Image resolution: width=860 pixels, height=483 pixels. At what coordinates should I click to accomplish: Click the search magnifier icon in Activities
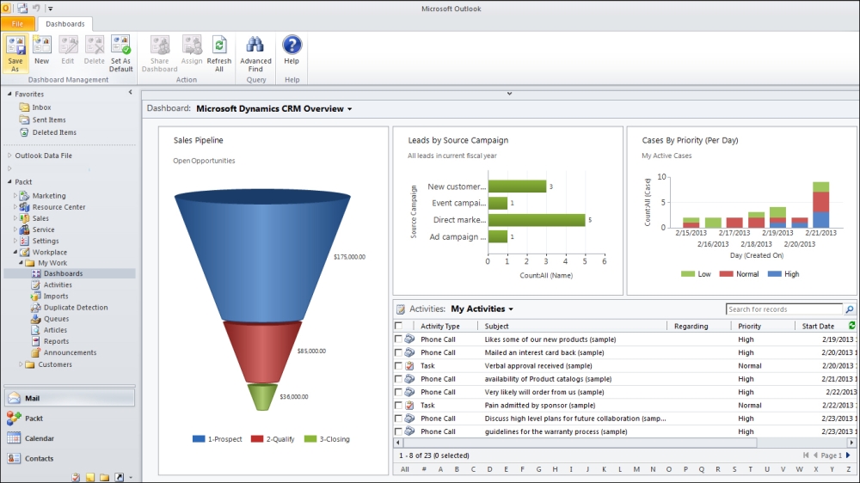[x=849, y=309]
